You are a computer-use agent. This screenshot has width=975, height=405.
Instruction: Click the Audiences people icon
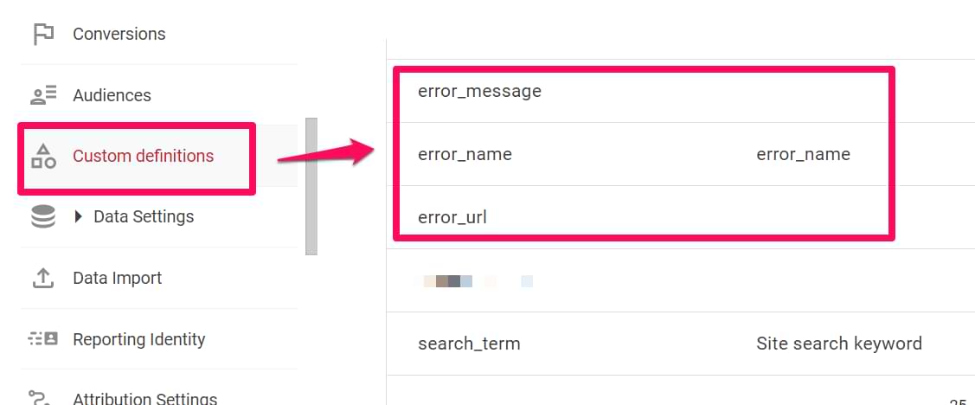(42, 95)
